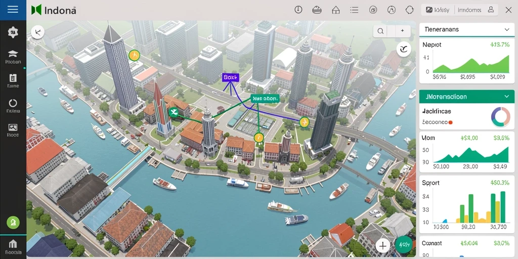
Task: Expand the Tlenerananas dropdown
Action: point(507,29)
